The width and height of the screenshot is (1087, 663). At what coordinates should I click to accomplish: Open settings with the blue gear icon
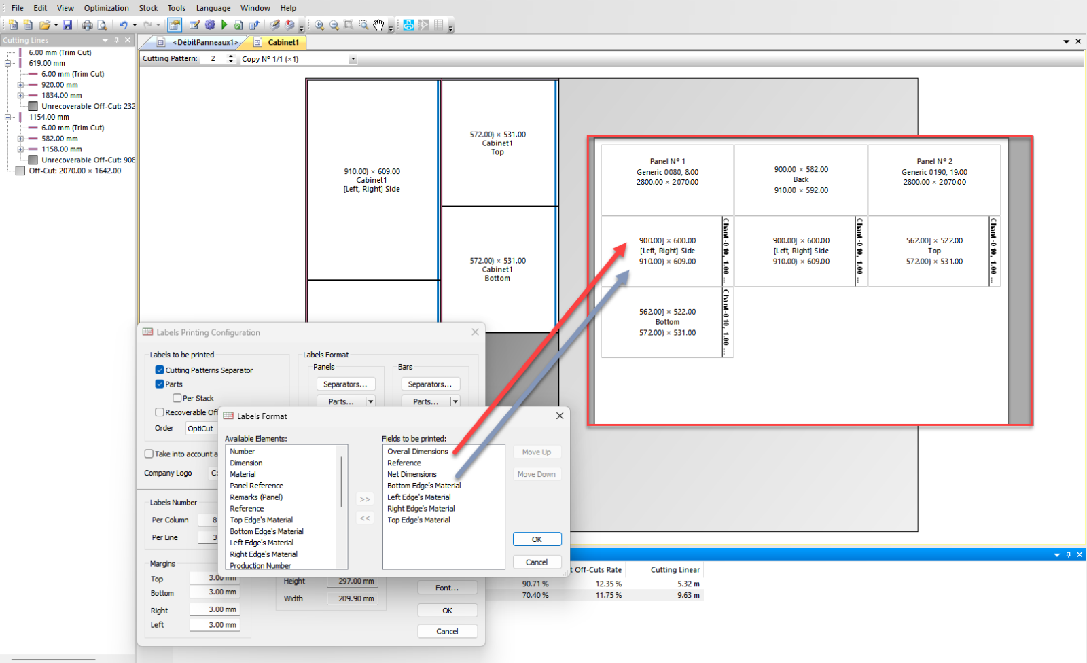tap(210, 25)
